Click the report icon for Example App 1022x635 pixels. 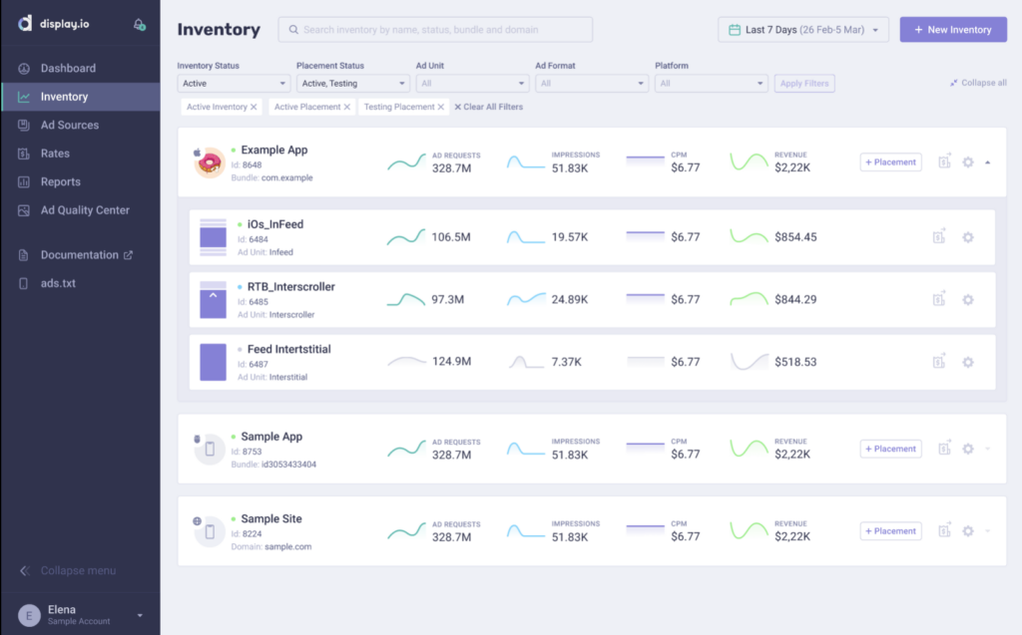coord(944,161)
